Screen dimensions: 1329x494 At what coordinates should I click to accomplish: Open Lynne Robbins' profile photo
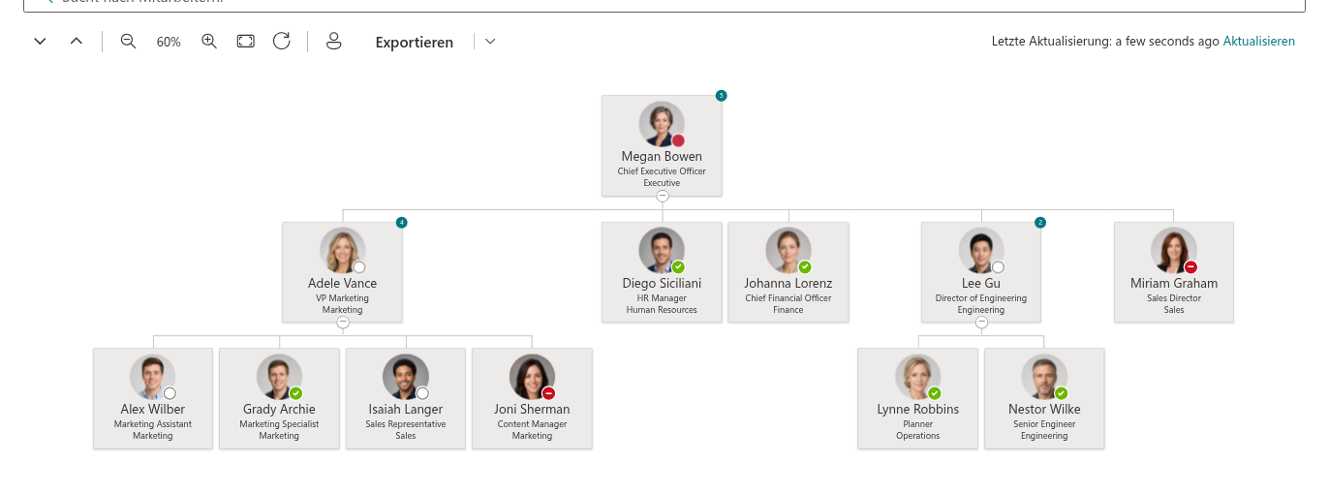(x=918, y=377)
